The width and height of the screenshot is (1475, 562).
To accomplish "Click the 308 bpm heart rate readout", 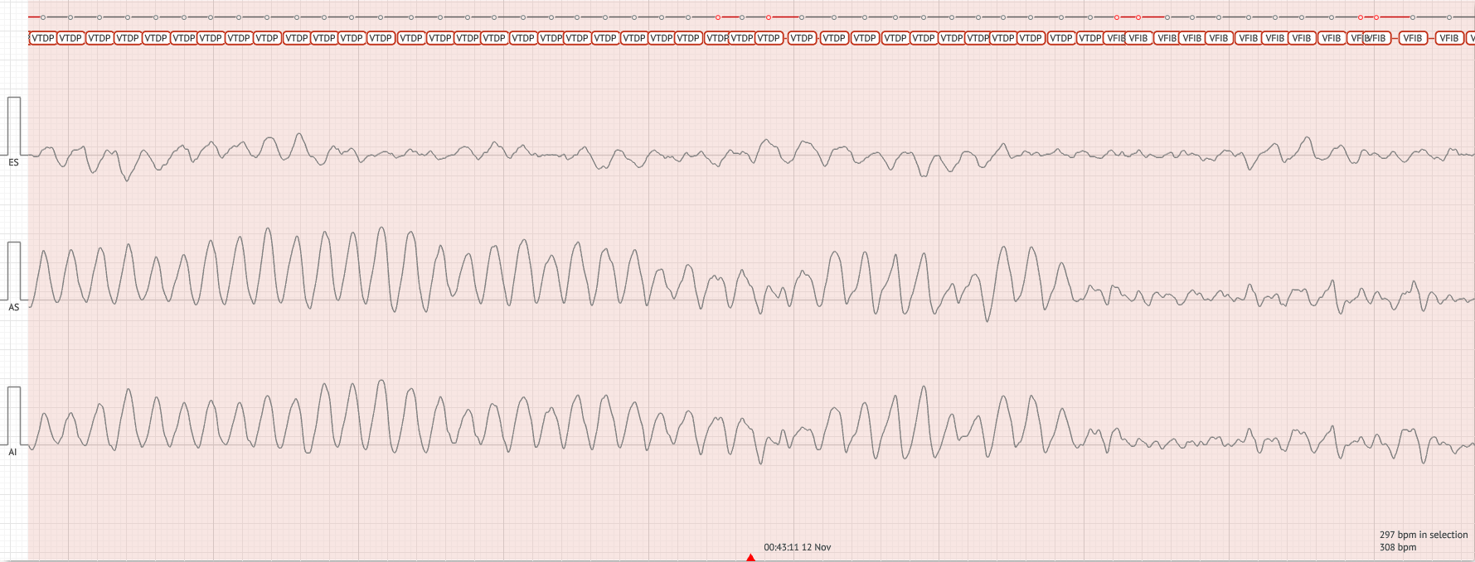I will coord(1397,547).
